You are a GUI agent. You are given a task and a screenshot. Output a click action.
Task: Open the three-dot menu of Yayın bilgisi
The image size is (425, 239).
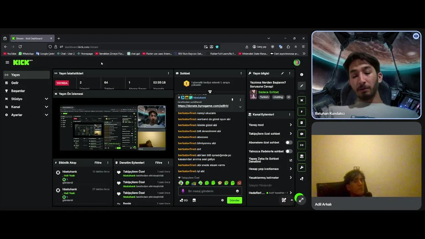(290, 73)
